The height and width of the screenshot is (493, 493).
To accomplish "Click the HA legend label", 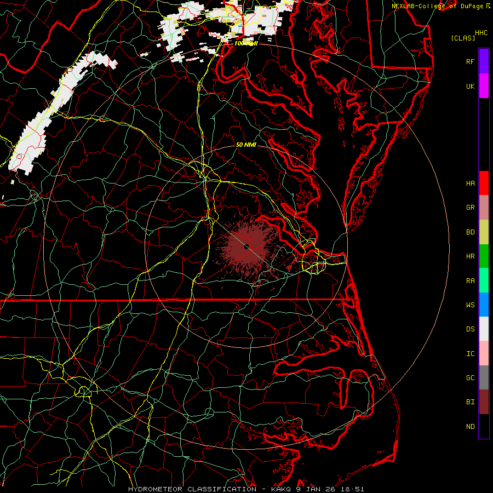I will pos(470,184).
